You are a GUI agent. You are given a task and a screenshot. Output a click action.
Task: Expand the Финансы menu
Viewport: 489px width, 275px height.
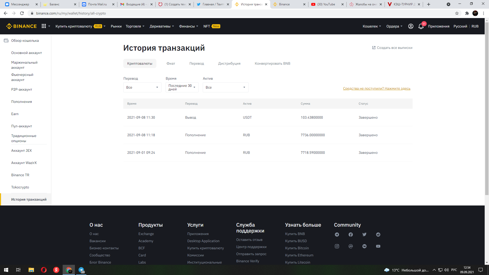188,26
